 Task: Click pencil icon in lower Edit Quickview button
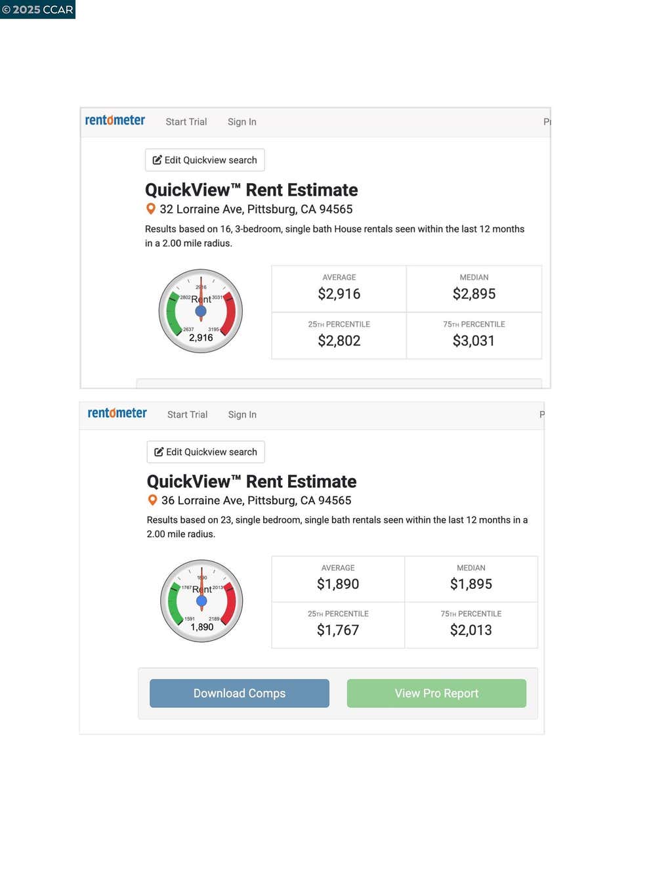tap(159, 452)
